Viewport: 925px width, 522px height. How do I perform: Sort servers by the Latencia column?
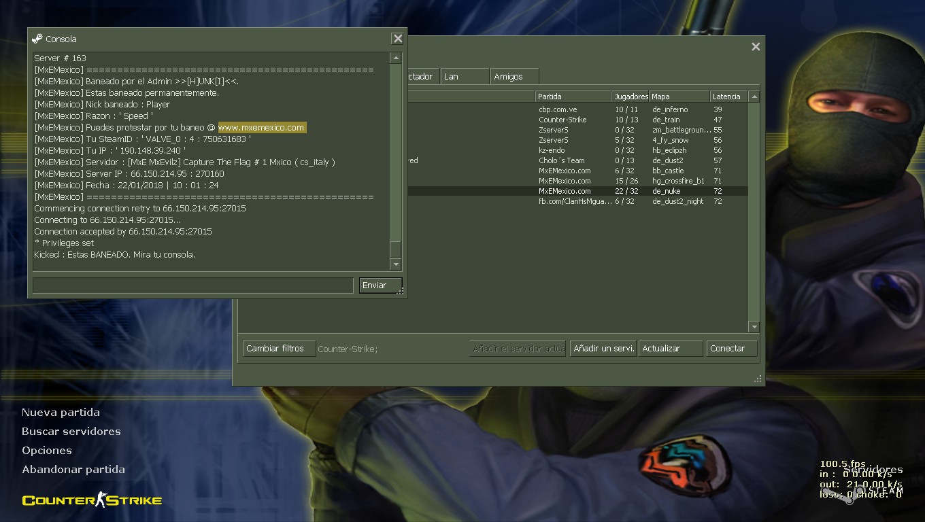pyautogui.click(x=729, y=97)
